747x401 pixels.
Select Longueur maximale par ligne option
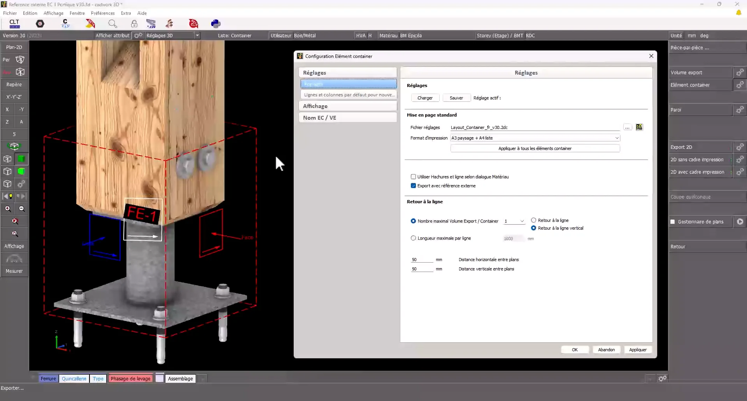[x=413, y=238]
